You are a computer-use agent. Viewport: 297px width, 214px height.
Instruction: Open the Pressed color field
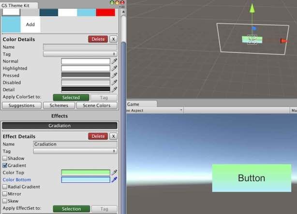pos(86,75)
